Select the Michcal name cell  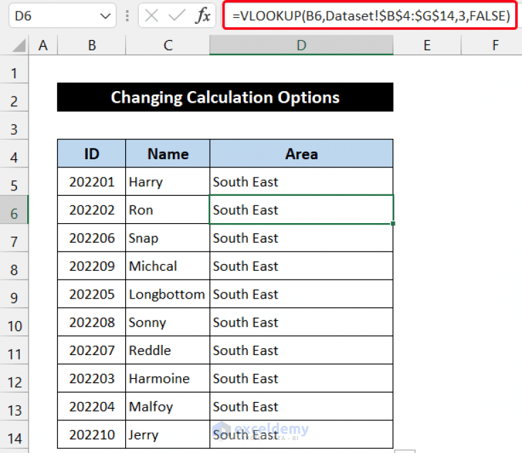[x=168, y=266]
